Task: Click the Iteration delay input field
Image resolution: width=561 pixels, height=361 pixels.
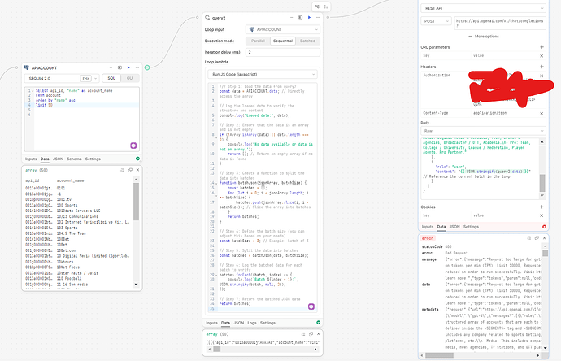Action: point(283,52)
